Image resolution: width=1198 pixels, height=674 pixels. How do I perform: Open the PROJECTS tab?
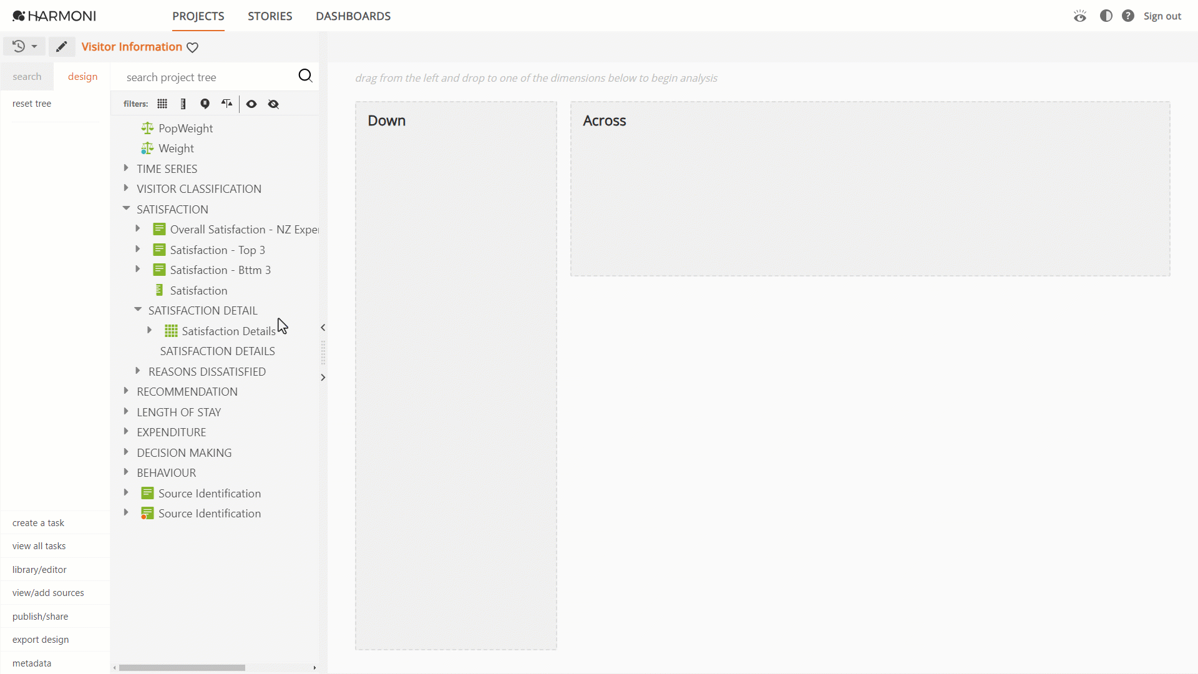198,16
